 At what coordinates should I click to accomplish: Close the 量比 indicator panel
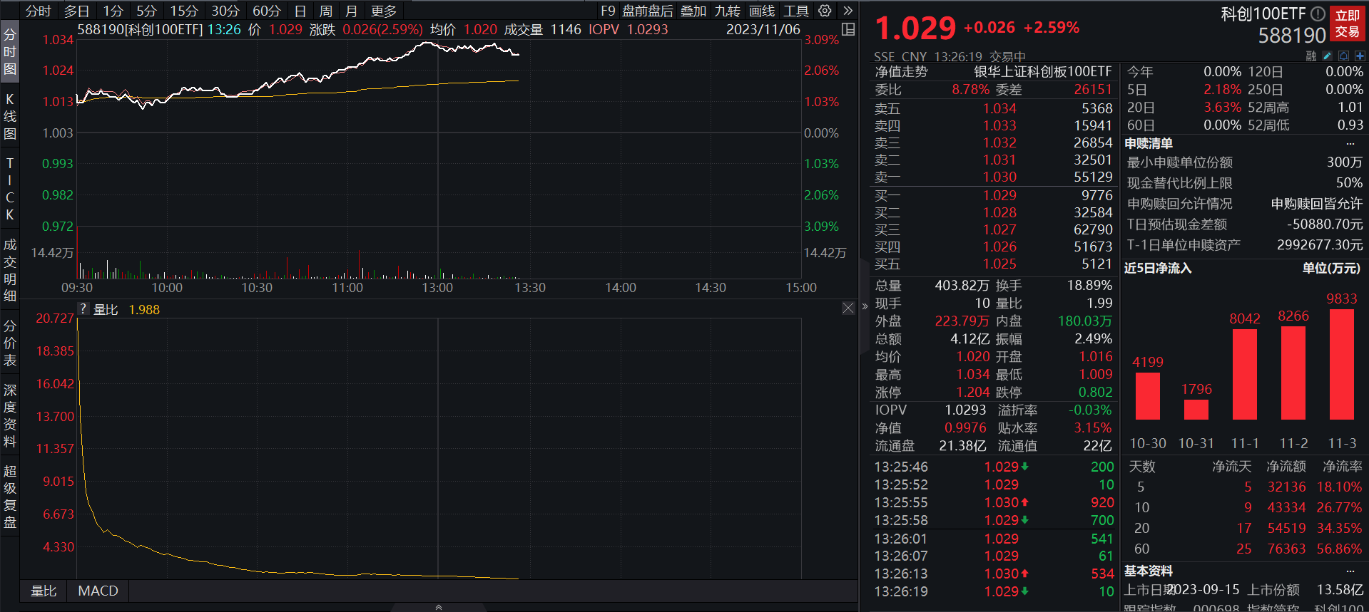[848, 308]
